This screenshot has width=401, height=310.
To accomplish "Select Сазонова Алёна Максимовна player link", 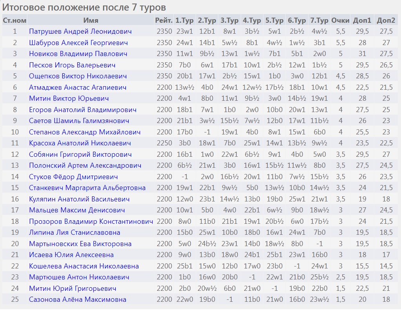I will (x=78, y=299).
